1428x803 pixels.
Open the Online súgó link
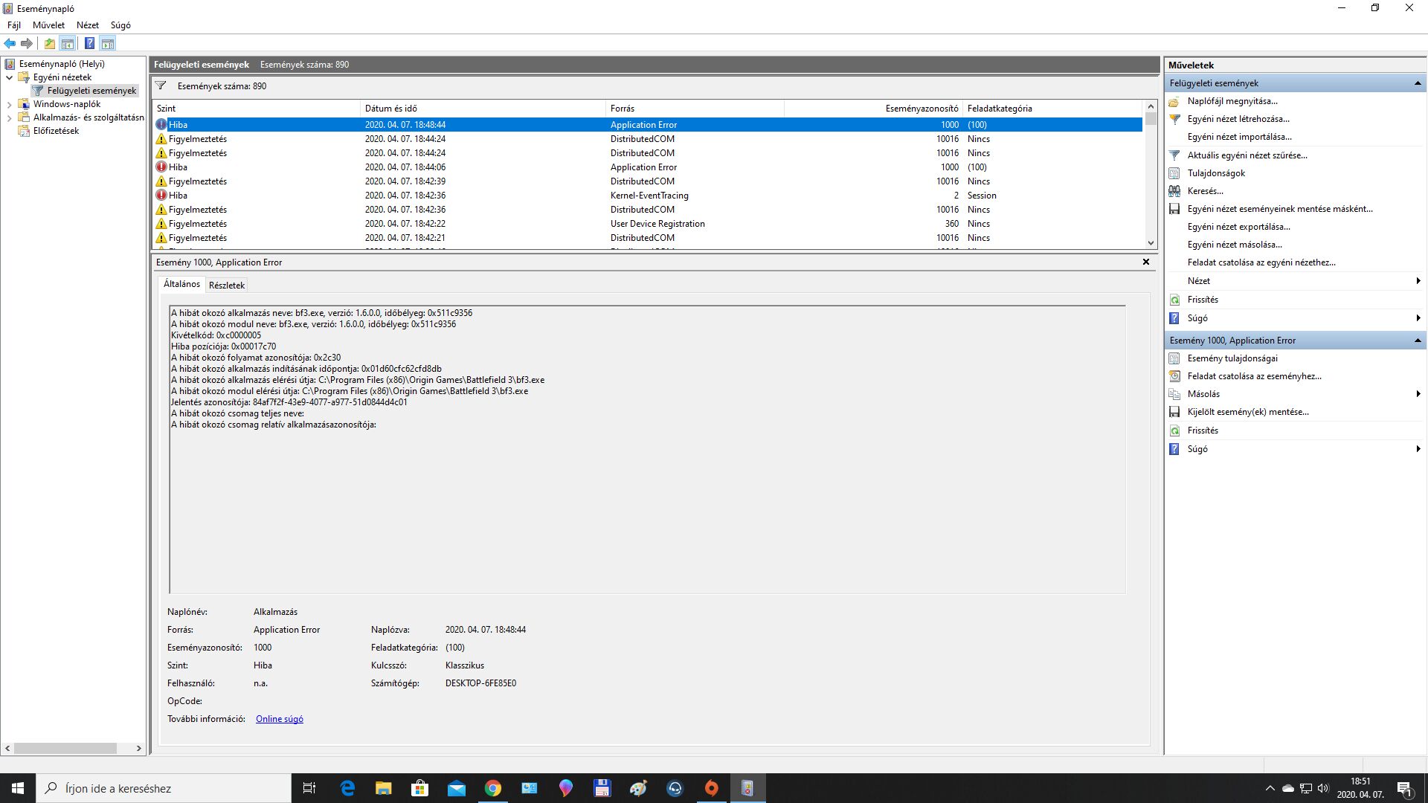tap(279, 719)
